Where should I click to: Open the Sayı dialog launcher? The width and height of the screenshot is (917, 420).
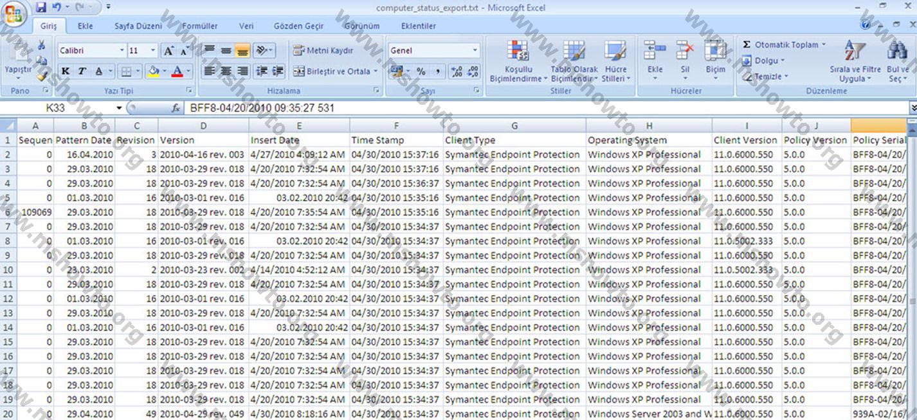click(477, 91)
